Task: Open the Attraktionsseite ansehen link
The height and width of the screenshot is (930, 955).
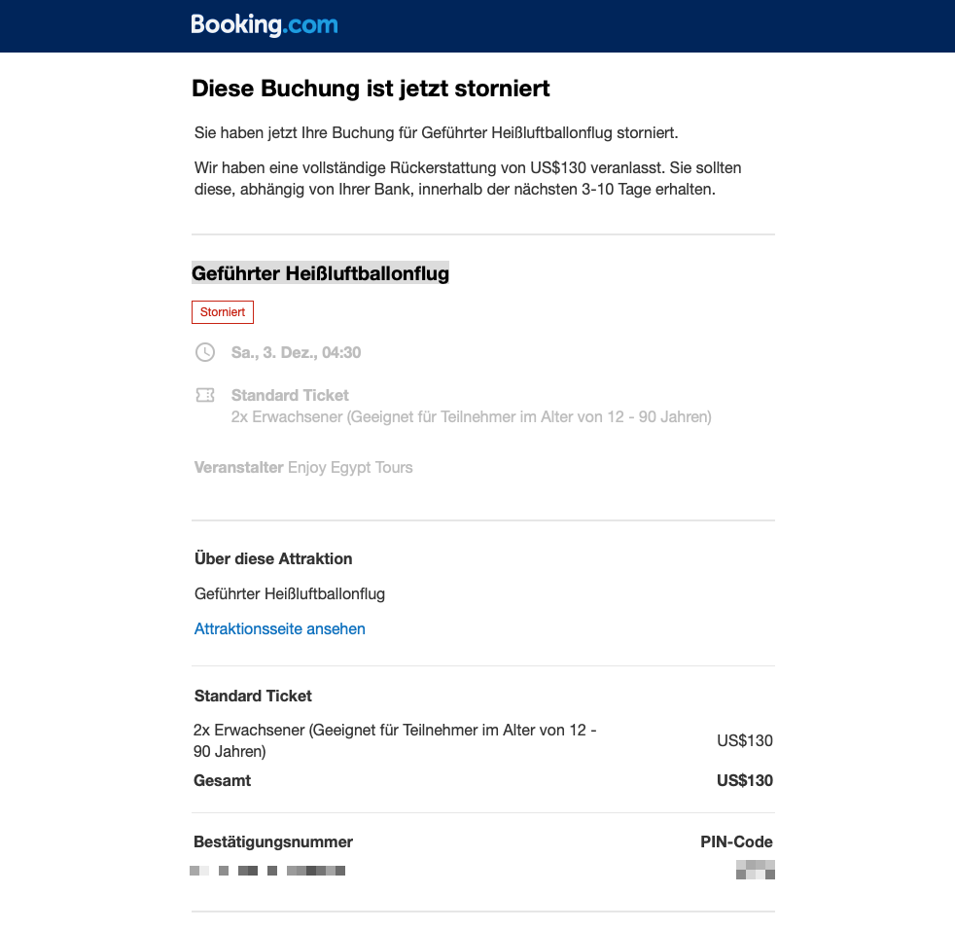Action: click(x=280, y=628)
